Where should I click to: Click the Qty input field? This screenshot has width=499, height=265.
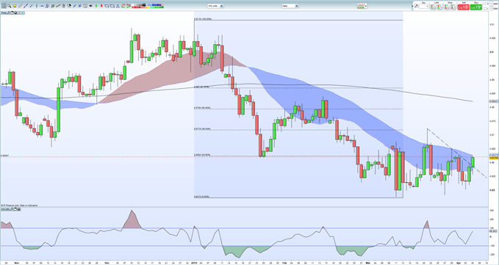[x=423, y=7]
